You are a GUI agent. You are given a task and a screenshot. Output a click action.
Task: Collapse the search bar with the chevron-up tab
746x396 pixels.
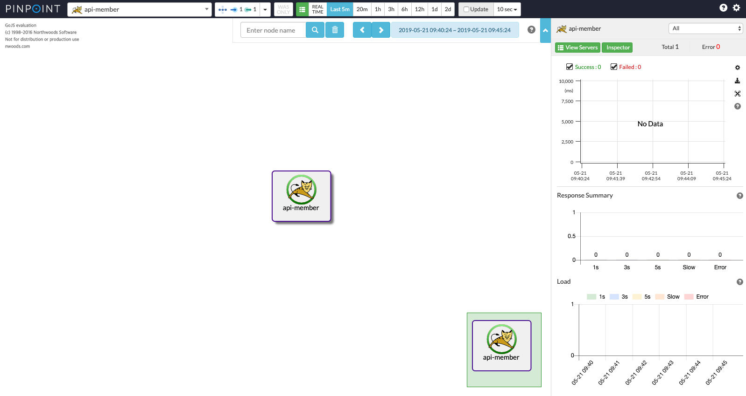(545, 30)
